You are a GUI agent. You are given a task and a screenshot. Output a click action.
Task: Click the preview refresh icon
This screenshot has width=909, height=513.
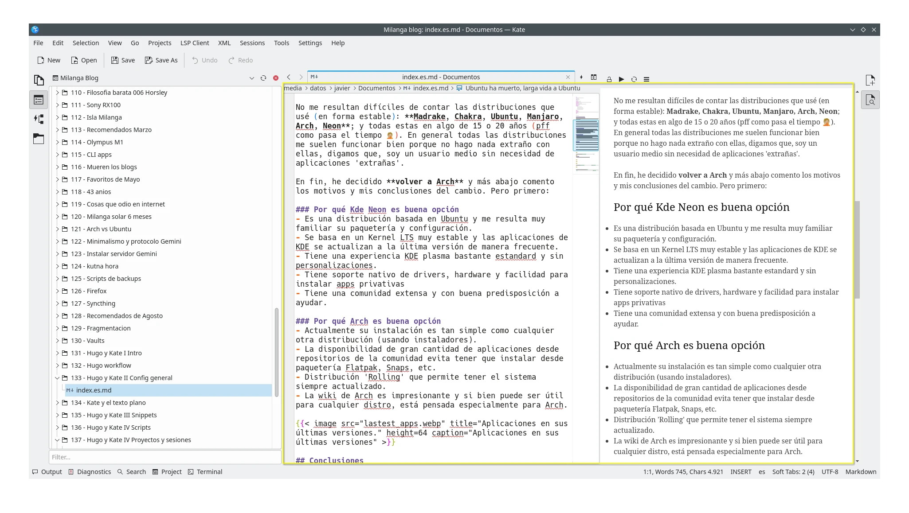click(x=634, y=79)
